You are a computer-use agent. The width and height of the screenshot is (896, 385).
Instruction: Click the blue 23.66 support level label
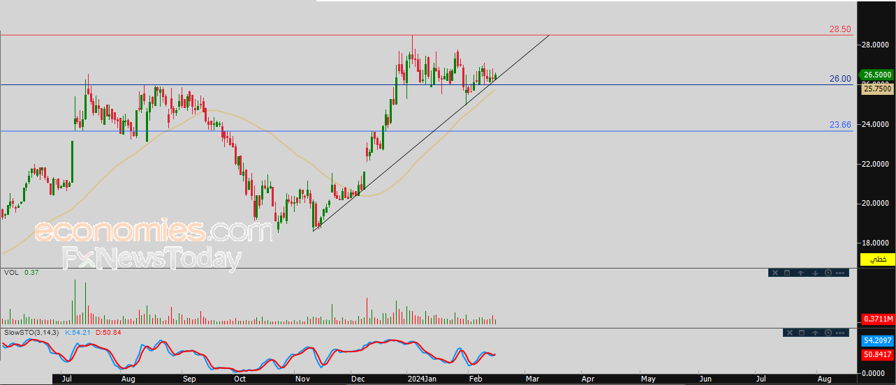click(840, 125)
